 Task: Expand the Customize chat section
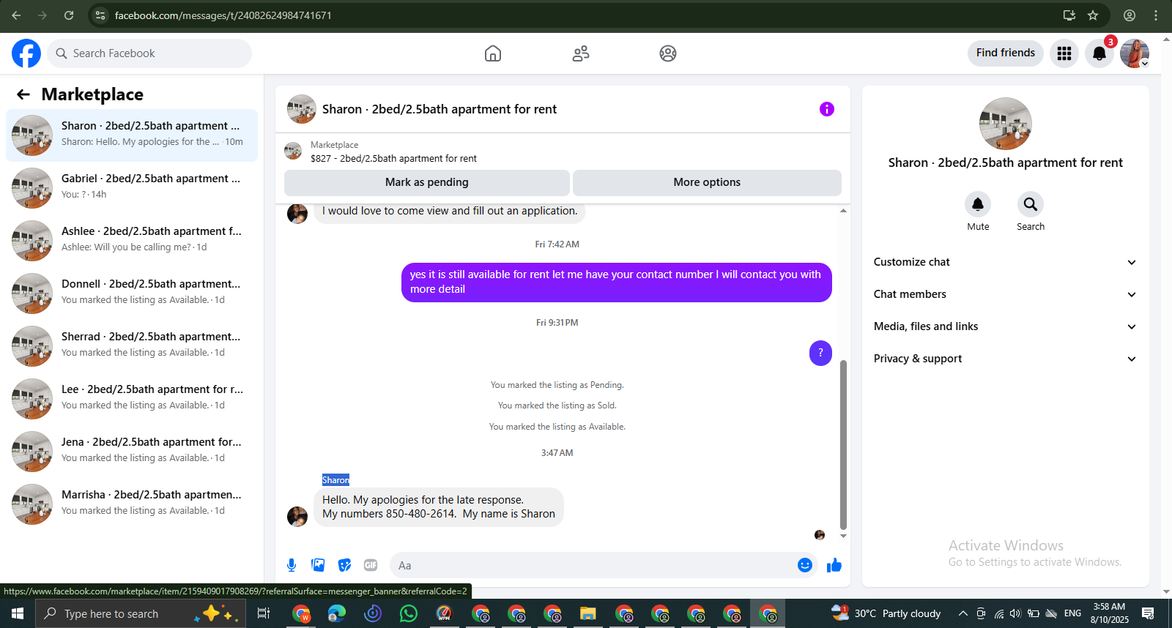pos(1005,262)
